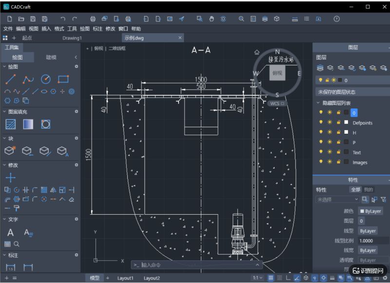
Task: Toggle visibility bulb of Images layer
Action: pos(321,162)
